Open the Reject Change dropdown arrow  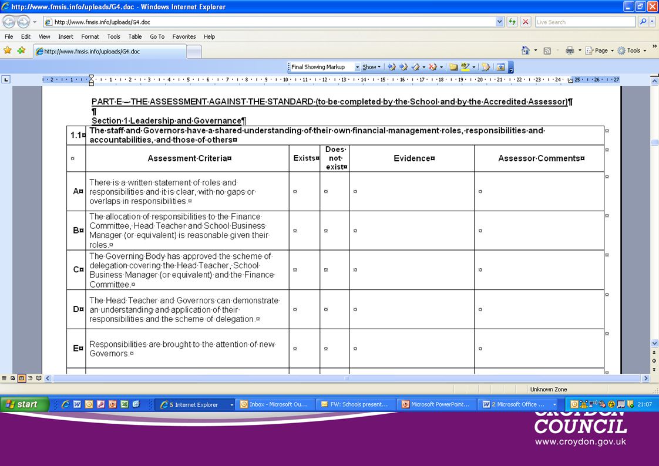point(441,67)
